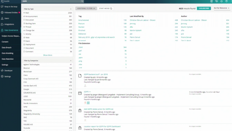Open the GDPR ++ result link
232x131 pixels.
pos(87,92)
